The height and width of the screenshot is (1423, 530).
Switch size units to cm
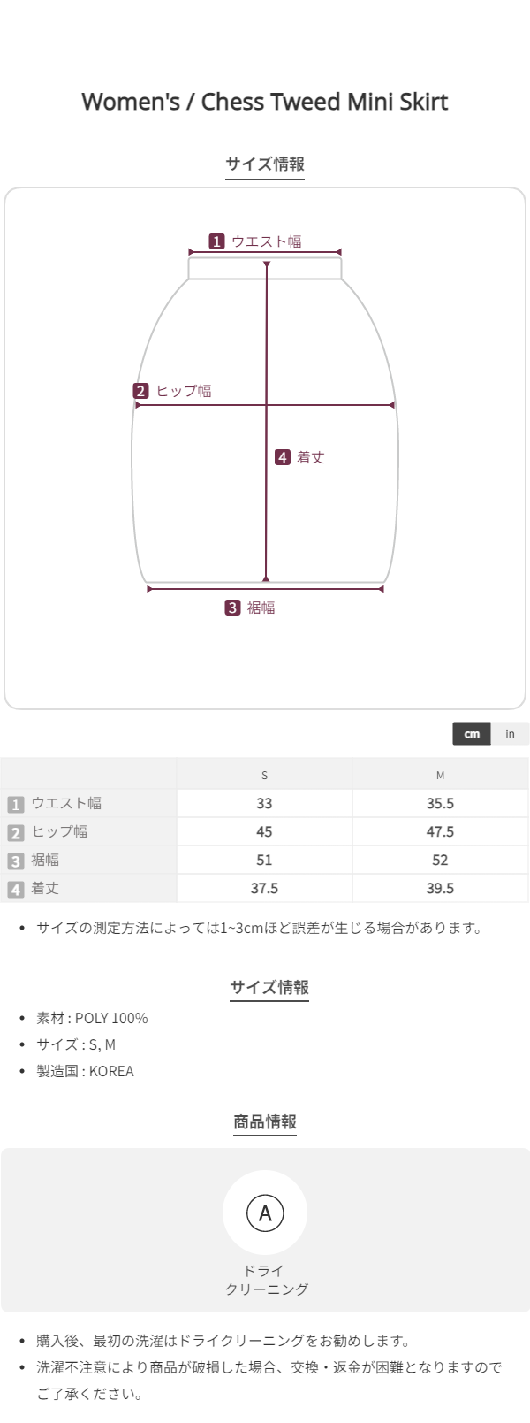coord(472,734)
